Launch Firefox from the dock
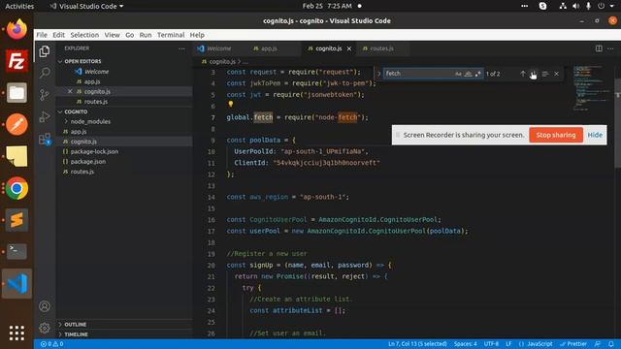621x349 pixels. pos(16,29)
